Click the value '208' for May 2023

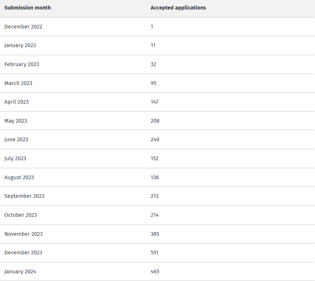tap(155, 121)
